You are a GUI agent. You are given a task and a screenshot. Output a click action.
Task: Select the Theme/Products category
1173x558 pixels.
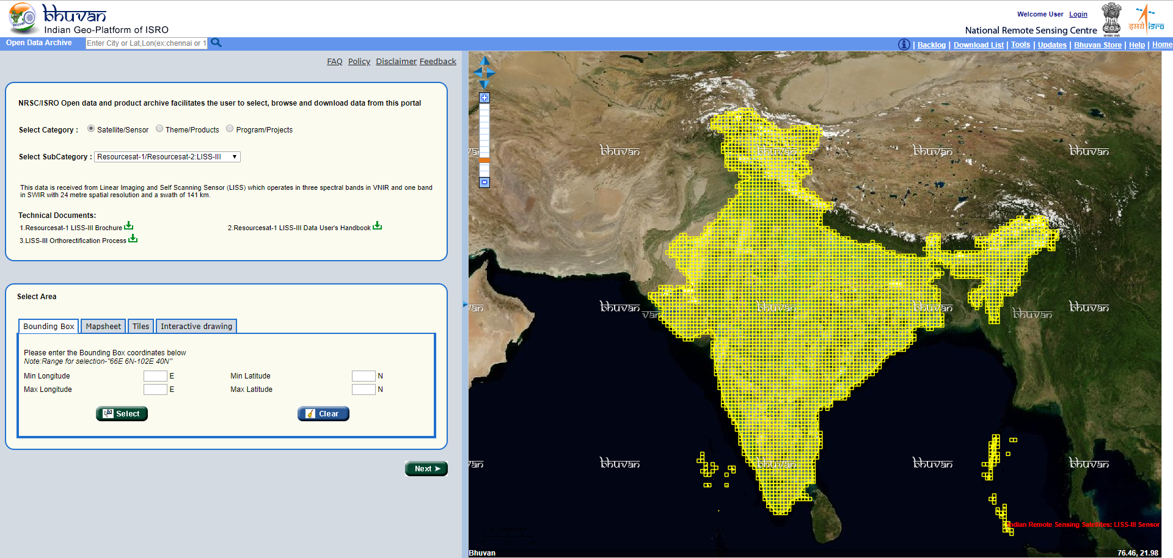[x=159, y=129]
